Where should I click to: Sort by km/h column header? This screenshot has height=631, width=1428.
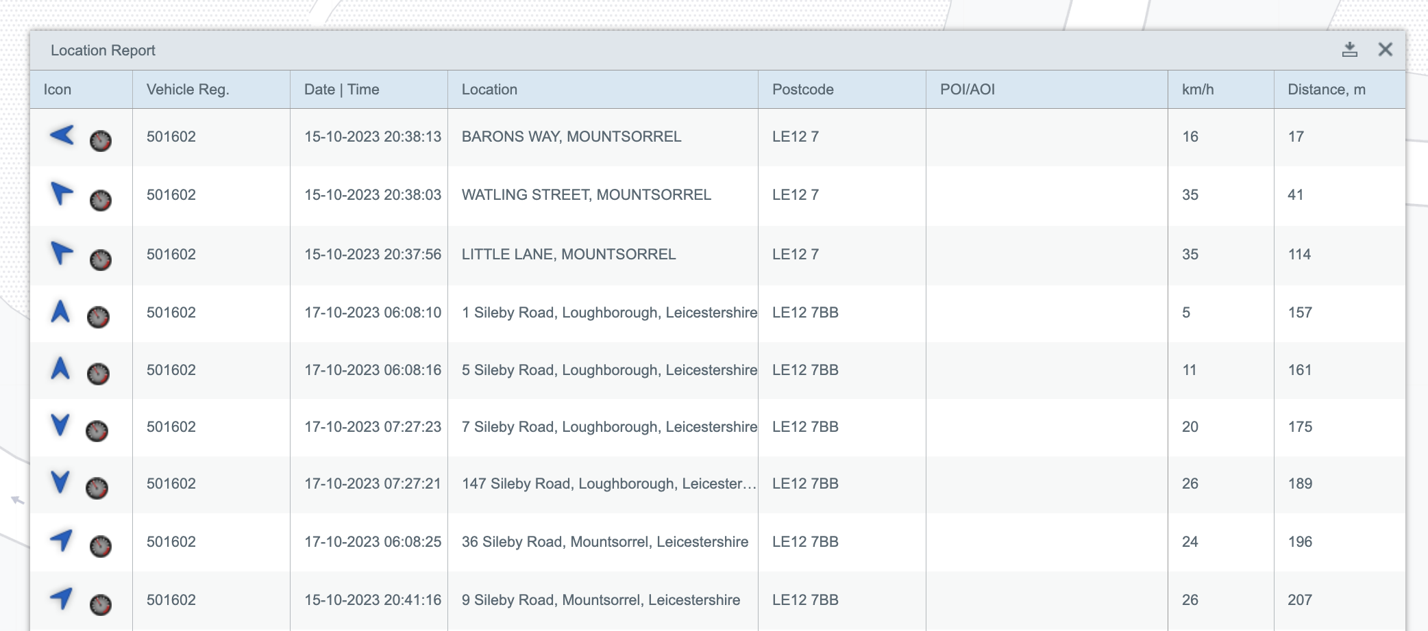pyautogui.click(x=1197, y=90)
